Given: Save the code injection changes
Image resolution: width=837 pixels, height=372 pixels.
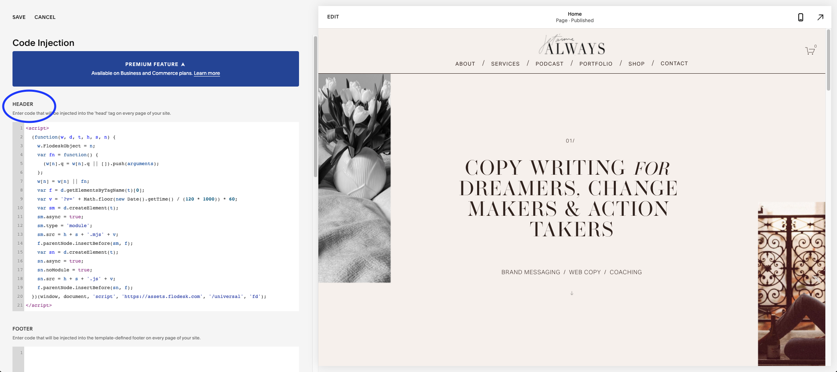Looking at the screenshot, I should tap(19, 17).
